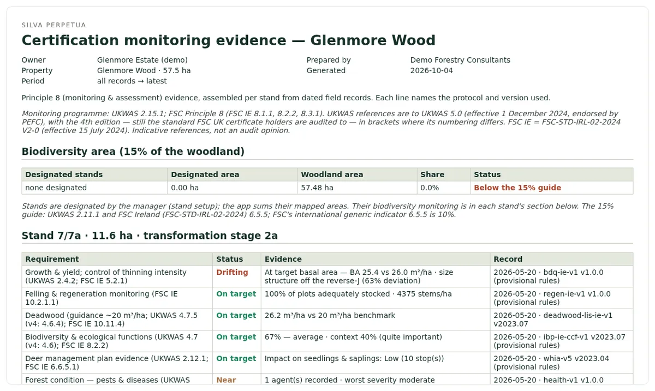
Task: Click 'Demo Forestry Consultants' prepared-by value
Action: (x=460, y=60)
